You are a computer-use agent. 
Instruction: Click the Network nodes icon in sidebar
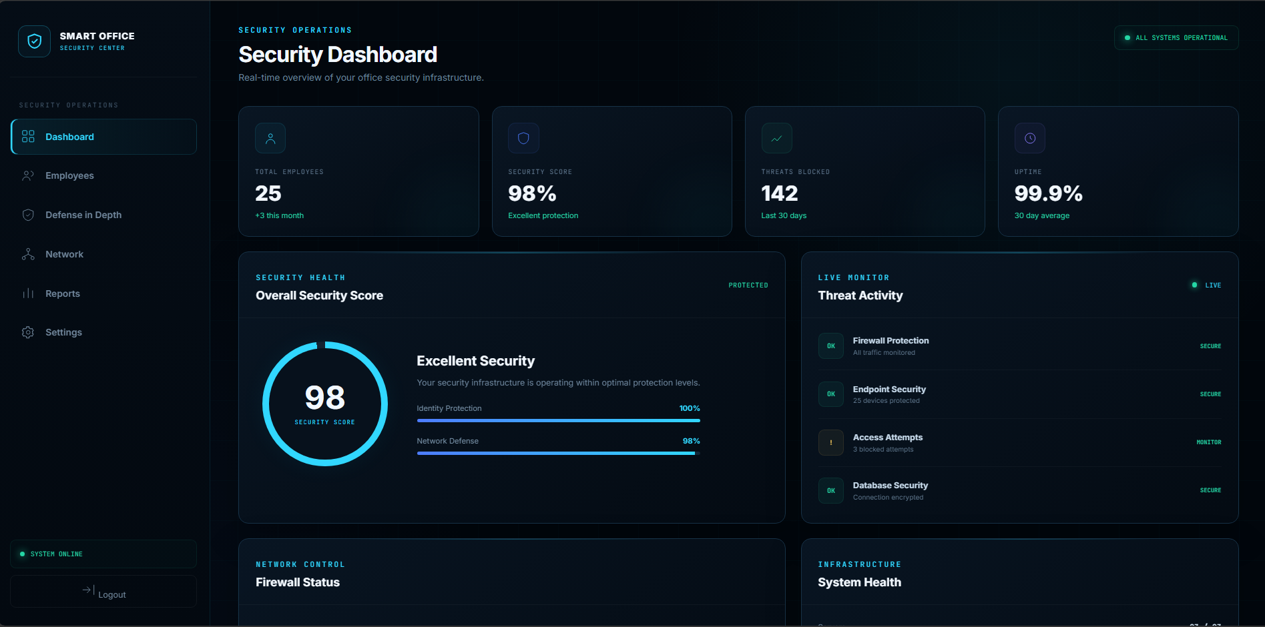(28, 254)
